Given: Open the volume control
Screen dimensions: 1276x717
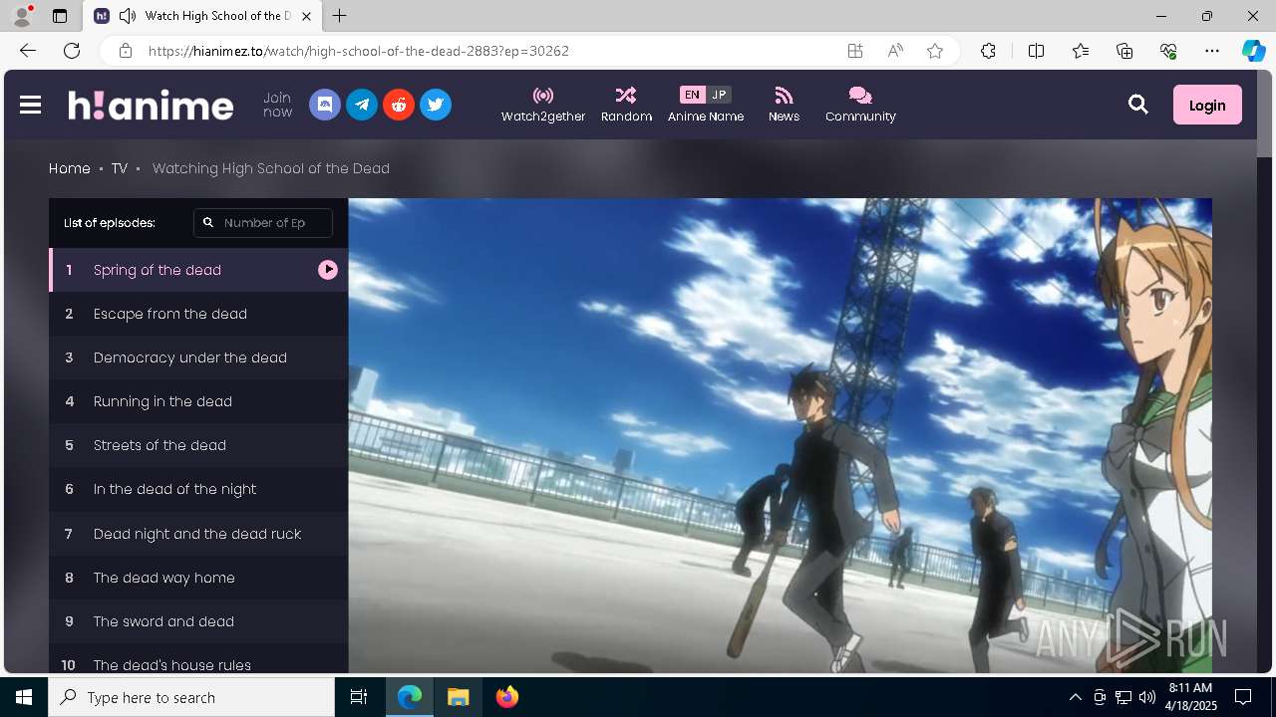Looking at the screenshot, I should (x=1147, y=697).
